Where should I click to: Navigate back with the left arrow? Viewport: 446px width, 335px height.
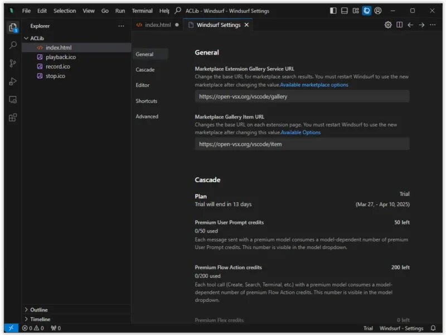410,25
